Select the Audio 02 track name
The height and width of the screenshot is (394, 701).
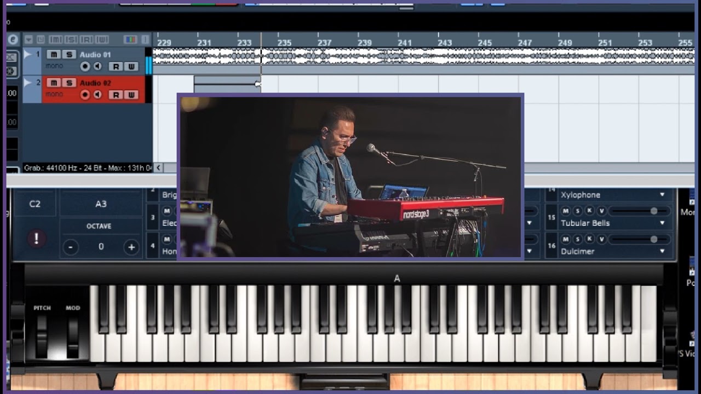click(x=95, y=83)
